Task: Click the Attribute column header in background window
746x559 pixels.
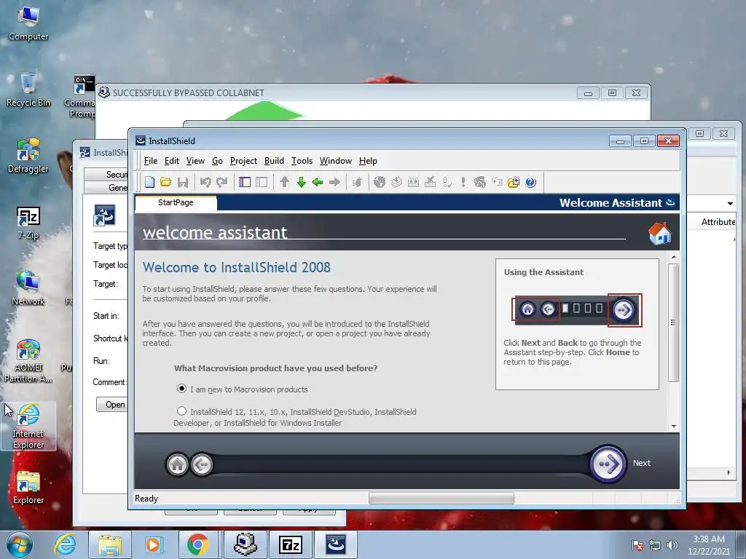Action: pyautogui.click(x=718, y=222)
